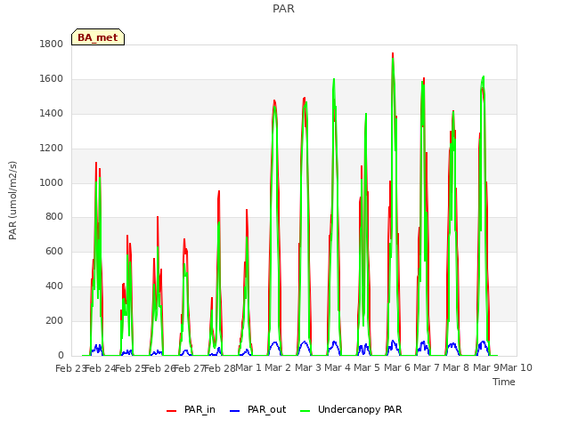
Task: Click the 1400 y-axis tick label
Action: coord(52,113)
